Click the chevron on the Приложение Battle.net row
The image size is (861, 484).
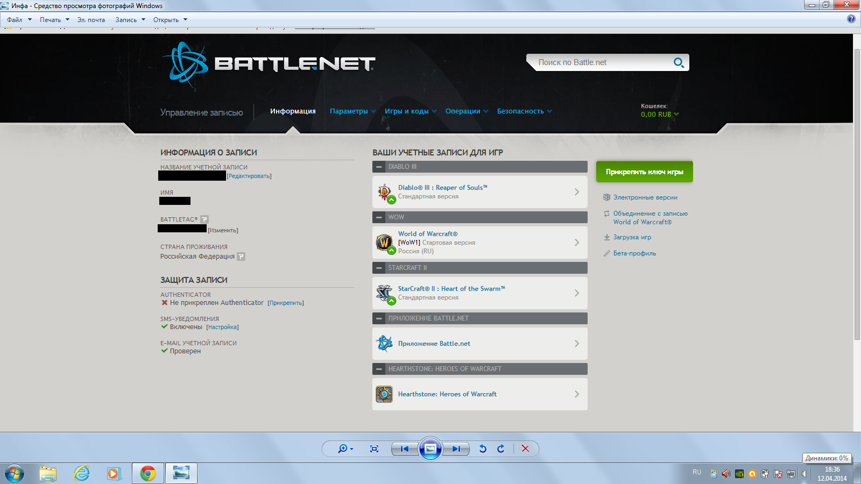pos(577,344)
